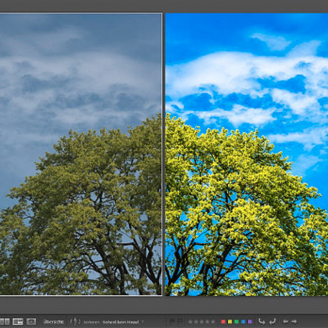Open the people view icon

31,321
